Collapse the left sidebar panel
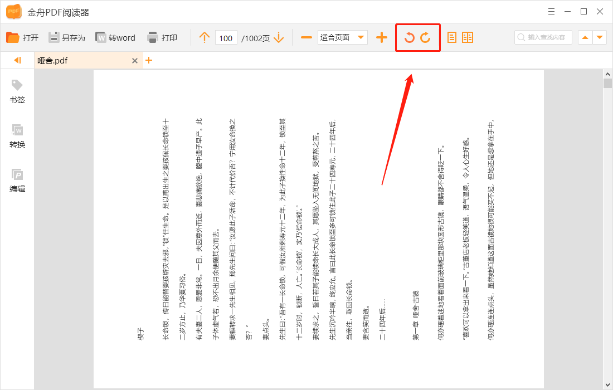613x390 pixels. point(17,60)
